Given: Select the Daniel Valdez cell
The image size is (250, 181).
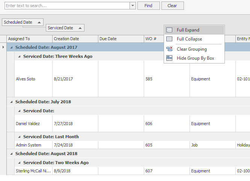Looking at the screenshot, I should 33,124.
